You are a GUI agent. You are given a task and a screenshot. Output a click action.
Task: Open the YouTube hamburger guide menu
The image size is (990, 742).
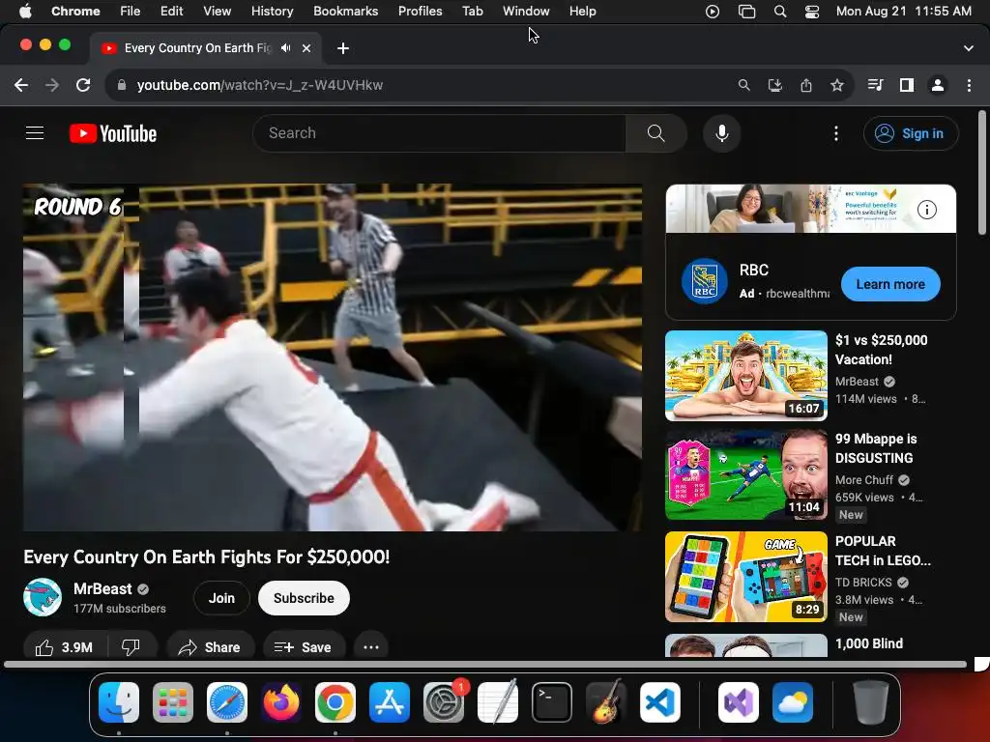[35, 133]
